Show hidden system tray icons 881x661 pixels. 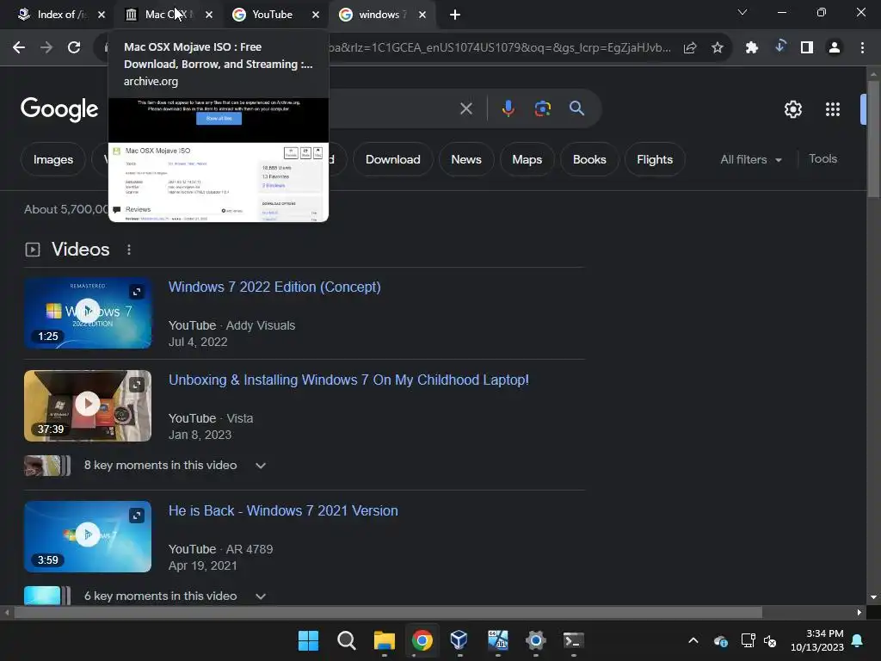tap(693, 640)
